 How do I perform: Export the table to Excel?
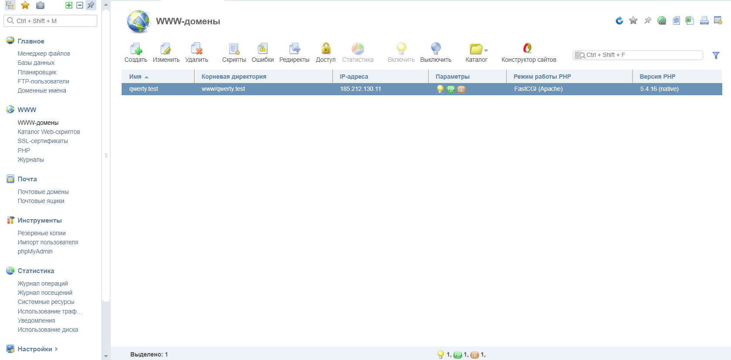point(690,20)
